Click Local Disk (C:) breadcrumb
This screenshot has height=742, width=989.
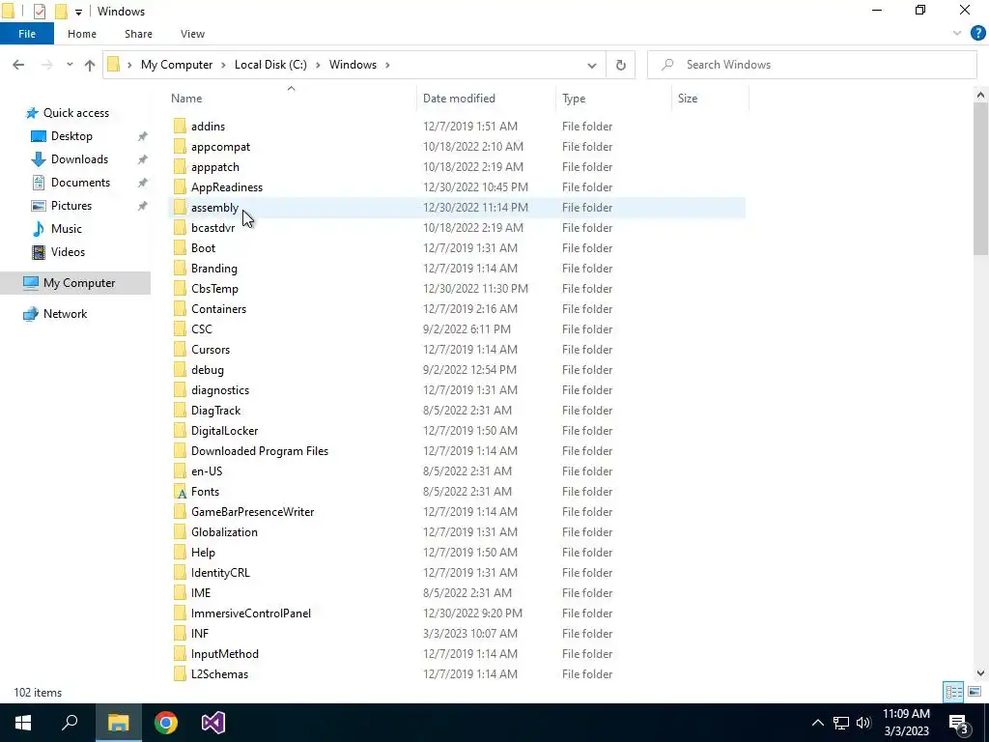click(270, 65)
